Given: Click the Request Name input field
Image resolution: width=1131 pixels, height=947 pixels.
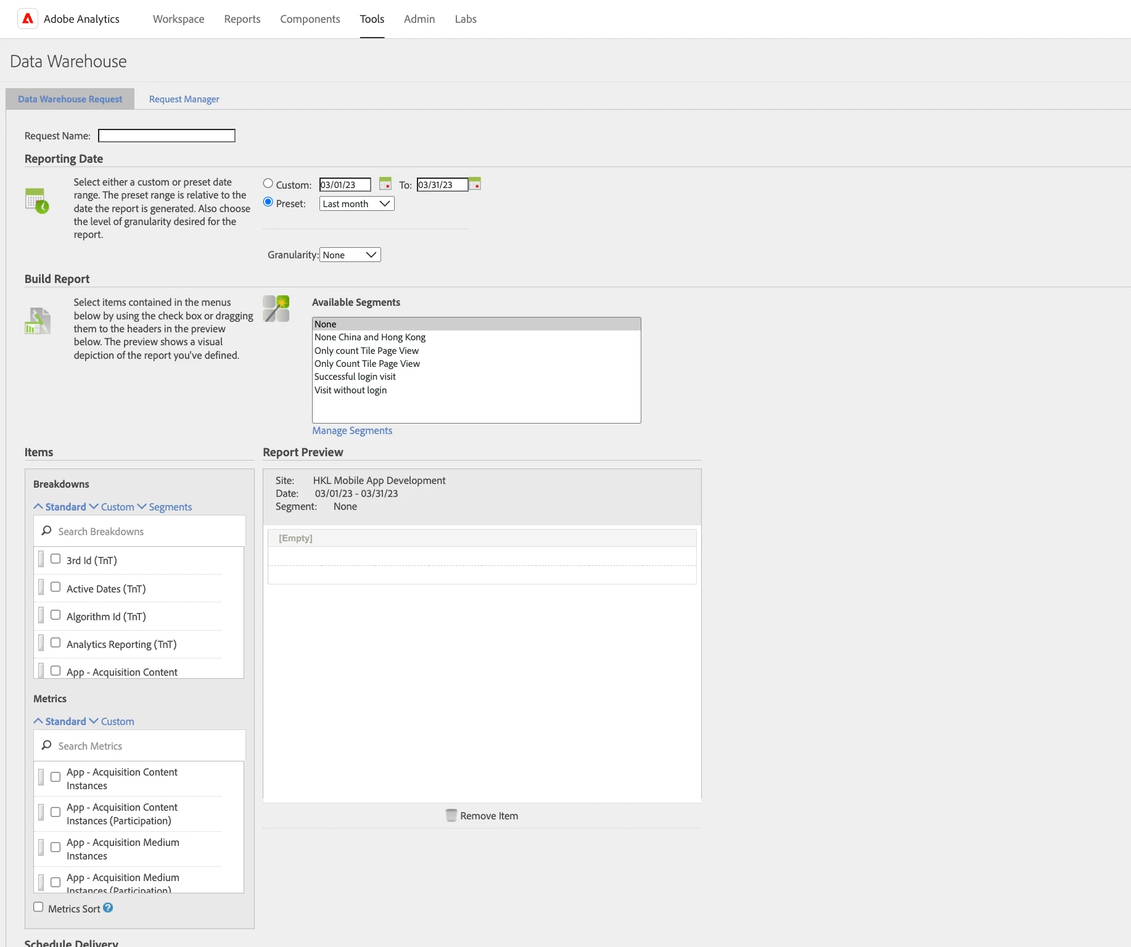Looking at the screenshot, I should pyautogui.click(x=167, y=136).
